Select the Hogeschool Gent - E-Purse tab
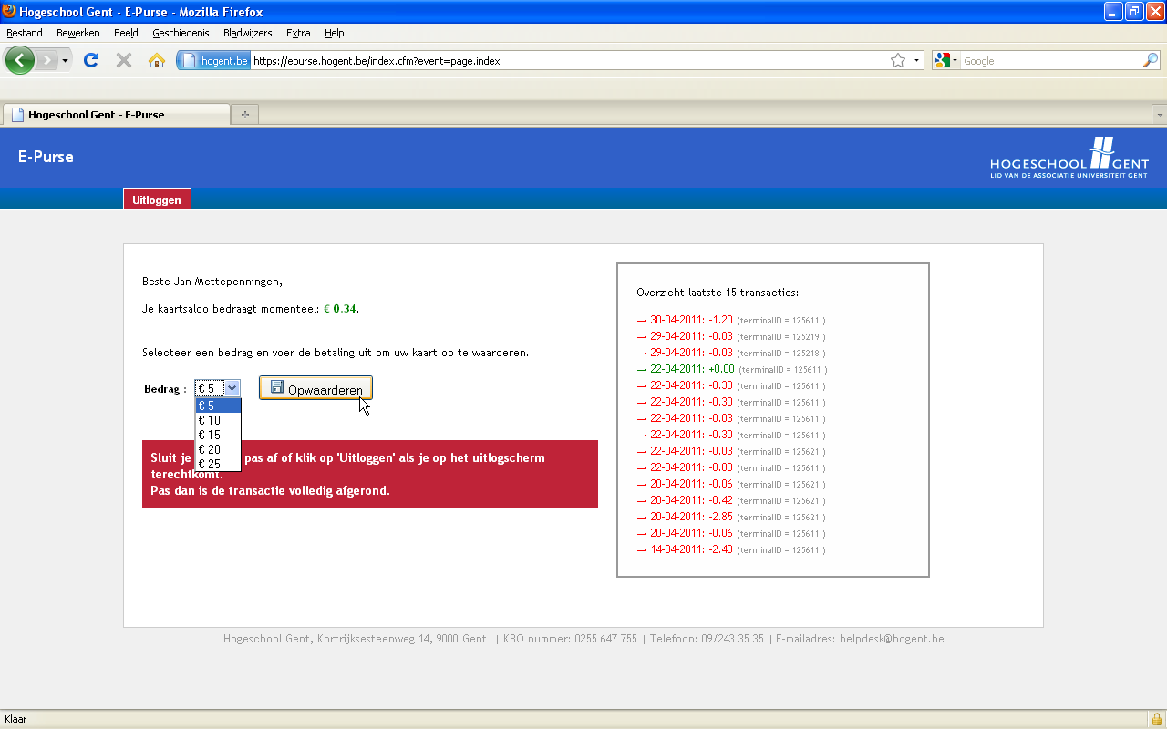 tap(117, 115)
